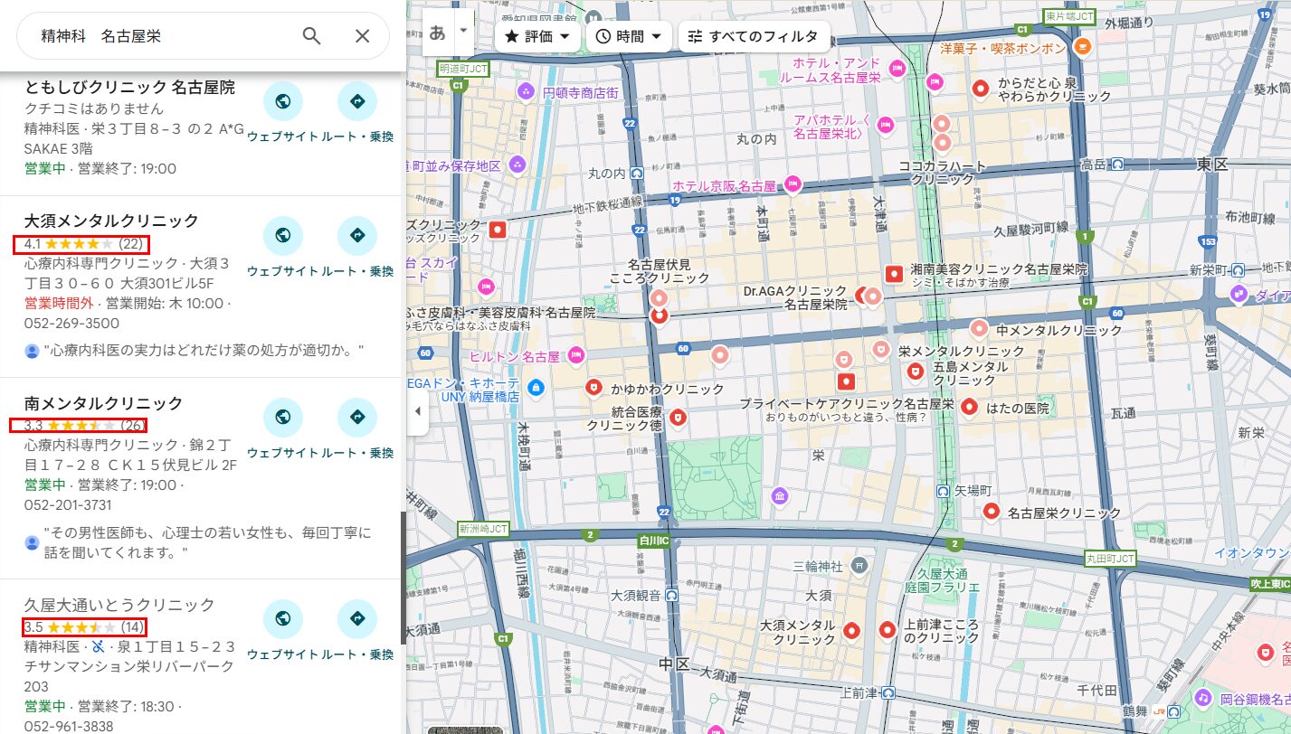Open the website globe icon for 大須メンタルクリニック
The width and height of the screenshot is (1291, 734).
[282, 236]
